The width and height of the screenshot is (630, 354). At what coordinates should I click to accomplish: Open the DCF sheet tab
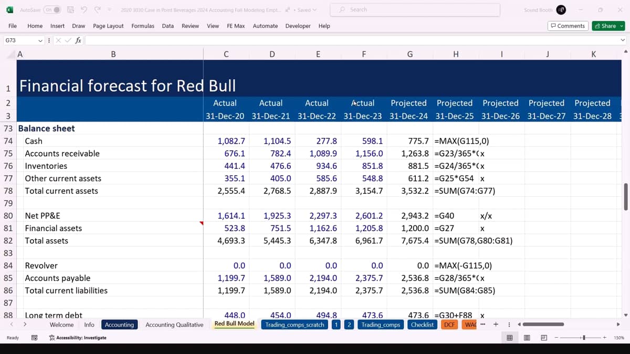pos(449,325)
